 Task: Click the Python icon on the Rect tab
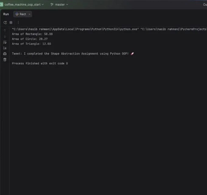click(x=17, y=14)
